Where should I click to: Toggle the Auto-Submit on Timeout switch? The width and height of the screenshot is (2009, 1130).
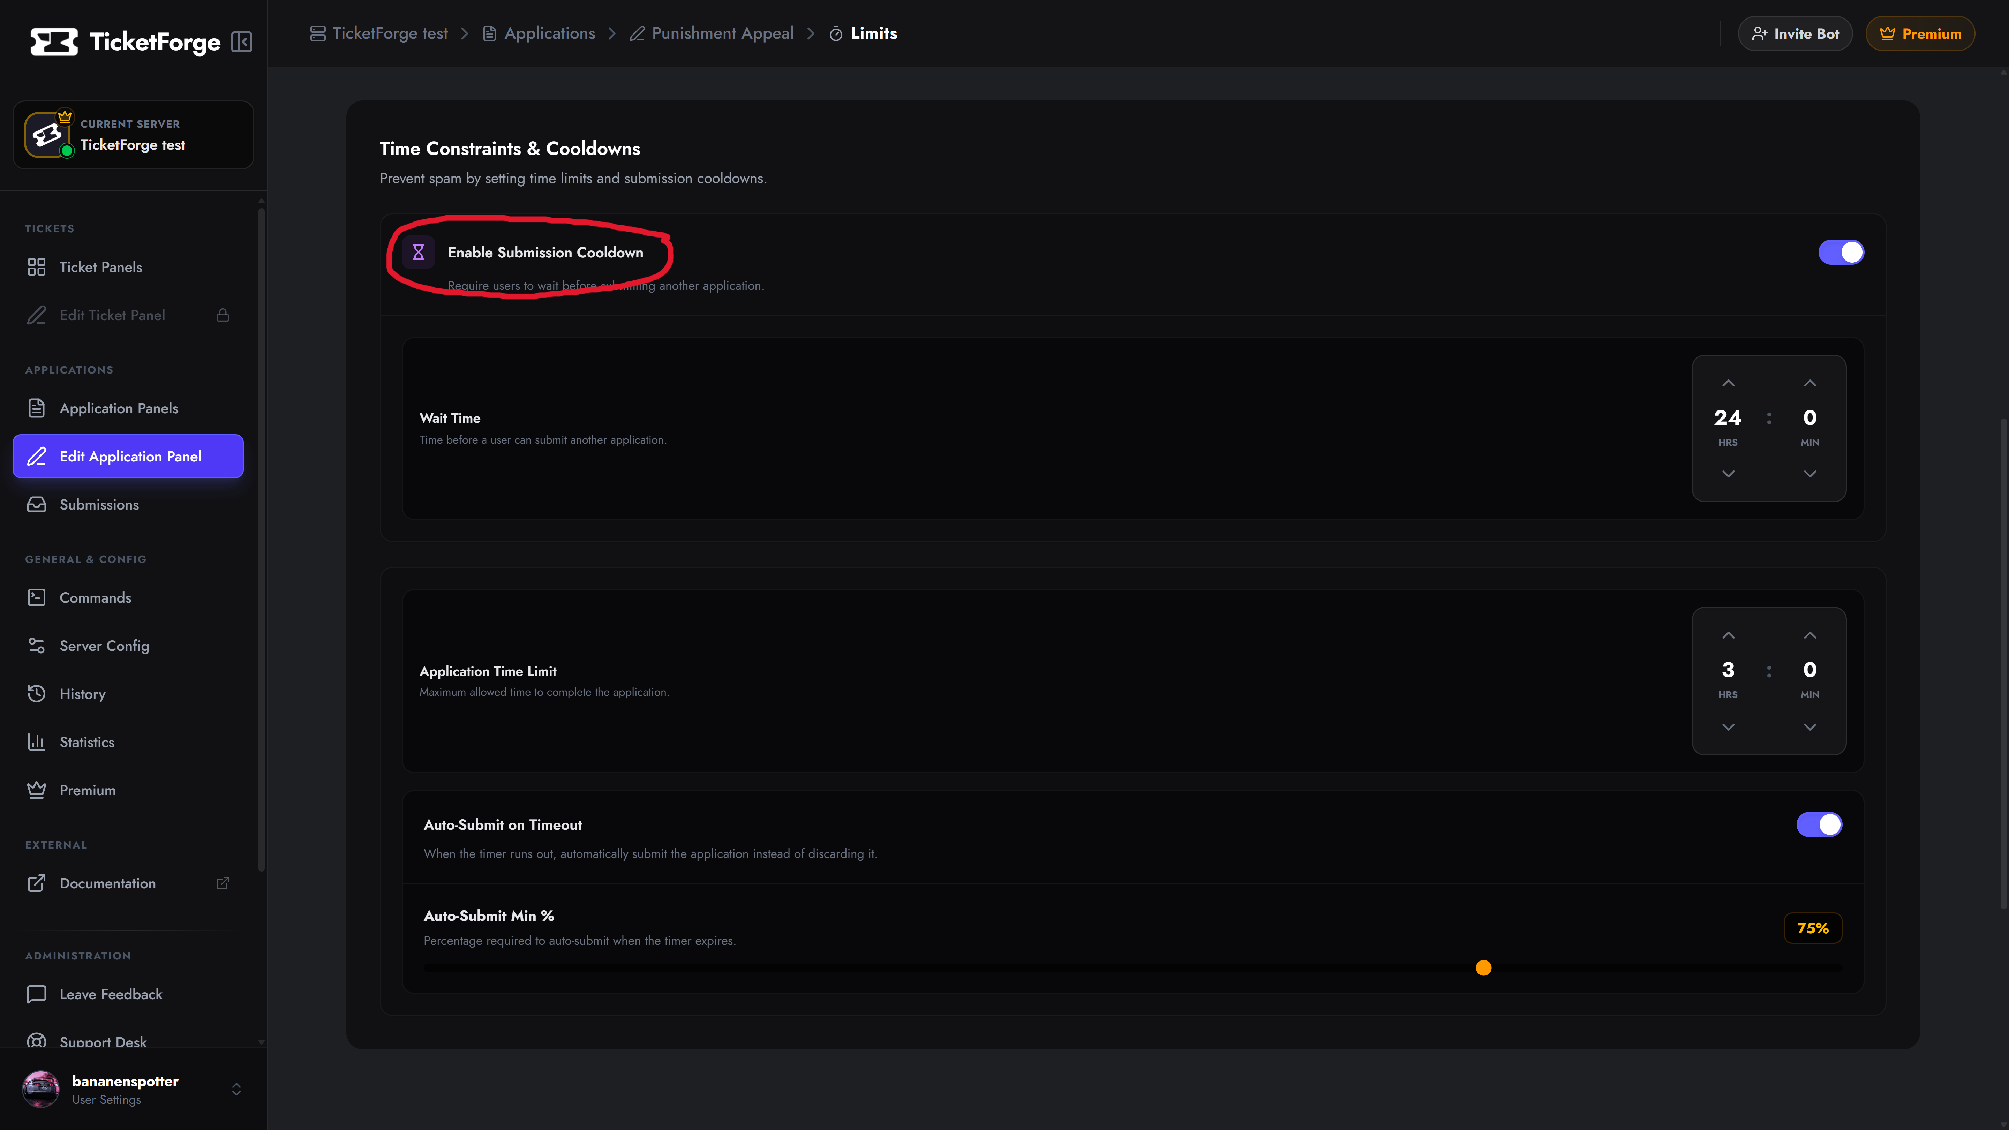click(x=1820, y=824)
